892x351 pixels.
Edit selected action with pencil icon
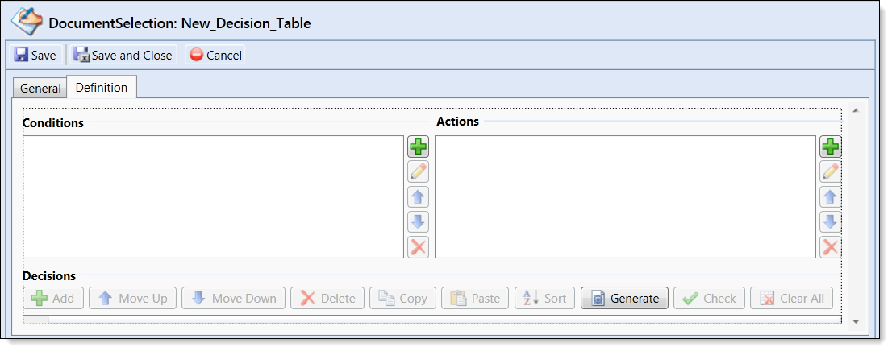click(830, 172)
